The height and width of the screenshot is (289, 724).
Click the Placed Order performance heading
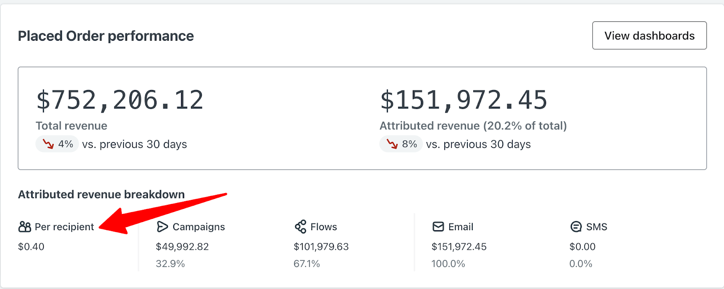coord(106,36)
